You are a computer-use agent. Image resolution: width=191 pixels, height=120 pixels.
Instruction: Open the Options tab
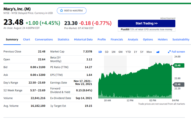[x=148, y=40]
